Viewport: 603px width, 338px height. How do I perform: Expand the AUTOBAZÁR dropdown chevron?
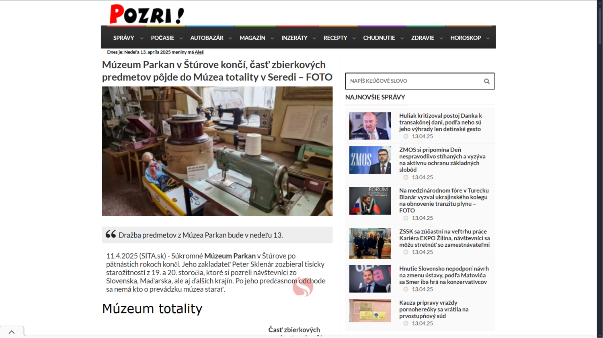(x=230, y=38)
